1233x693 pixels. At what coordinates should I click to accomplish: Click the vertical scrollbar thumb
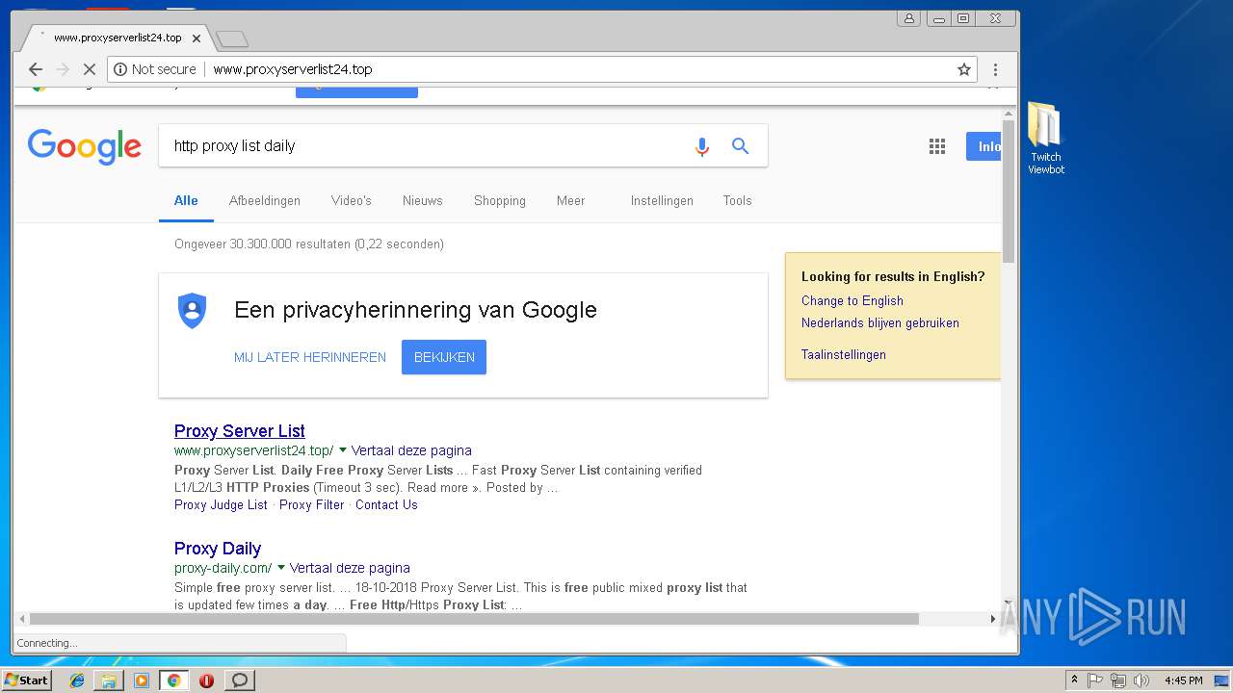coord(1009,192)
